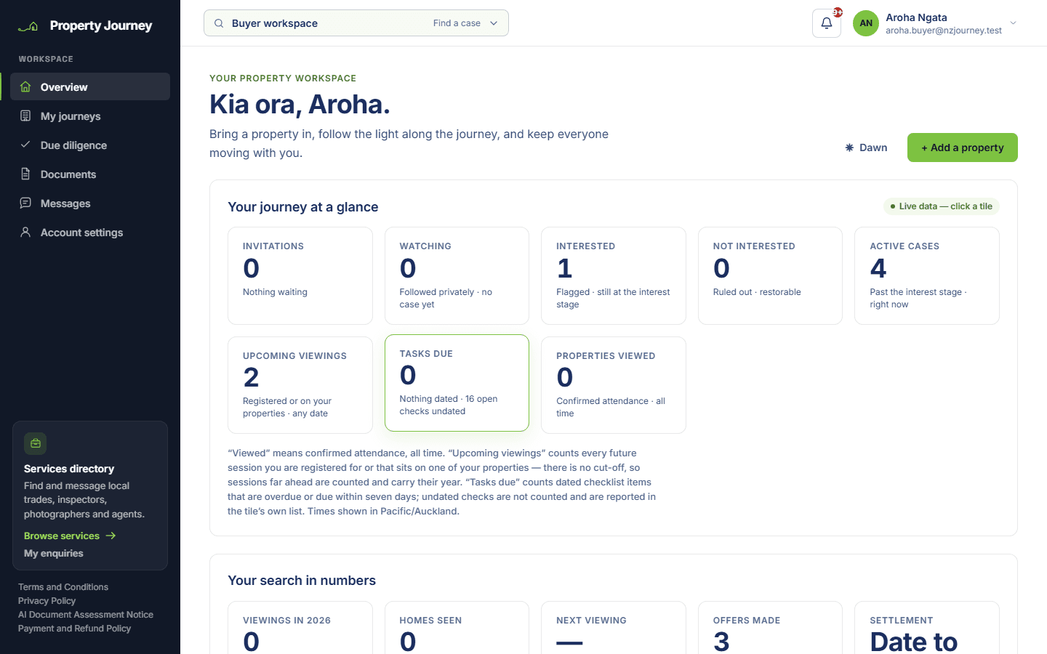This screenshot has height=654, width=1047.
Task: Open the My journeys list icon
Action: (x=25, y=116)
